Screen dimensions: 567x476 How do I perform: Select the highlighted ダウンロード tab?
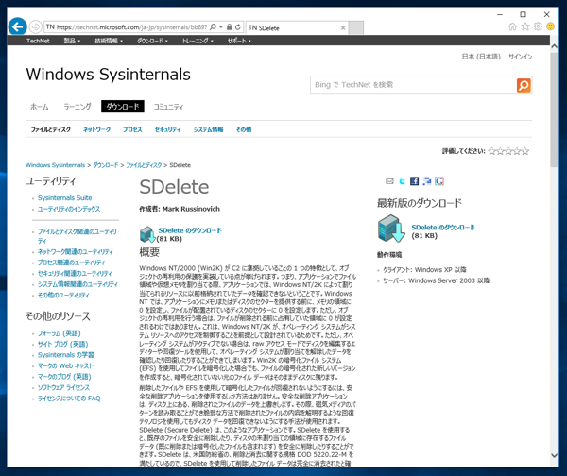(x=123, y=107)
